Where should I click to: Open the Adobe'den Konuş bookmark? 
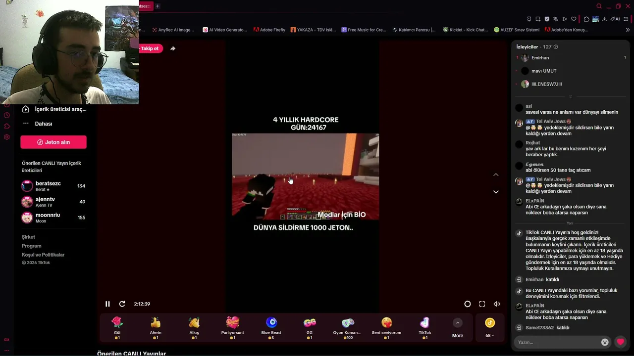(566, 30)
